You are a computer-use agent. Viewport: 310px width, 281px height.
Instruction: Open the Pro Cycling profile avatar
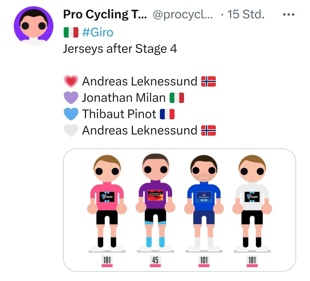pos(34,26)
